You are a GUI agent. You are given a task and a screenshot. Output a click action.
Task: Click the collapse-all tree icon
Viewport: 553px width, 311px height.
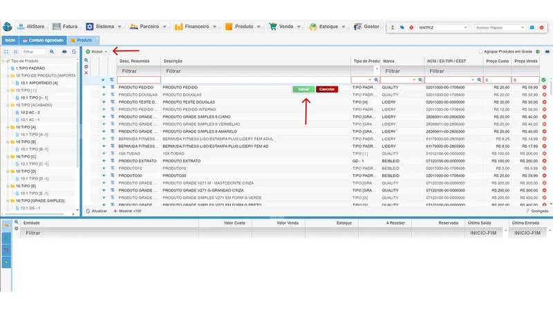click(x=15, y=52)
